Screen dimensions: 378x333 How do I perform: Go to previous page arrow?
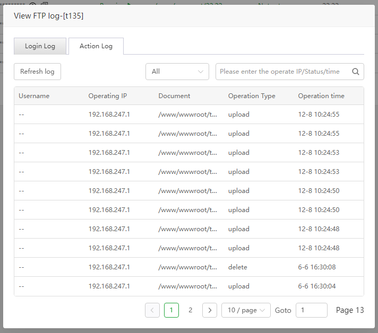[x=152, y=310]
